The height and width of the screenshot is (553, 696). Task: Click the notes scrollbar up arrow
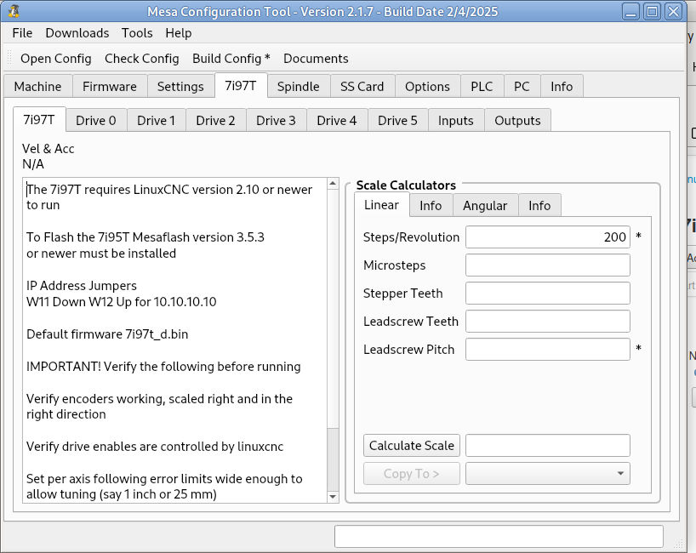click(333, 183)
